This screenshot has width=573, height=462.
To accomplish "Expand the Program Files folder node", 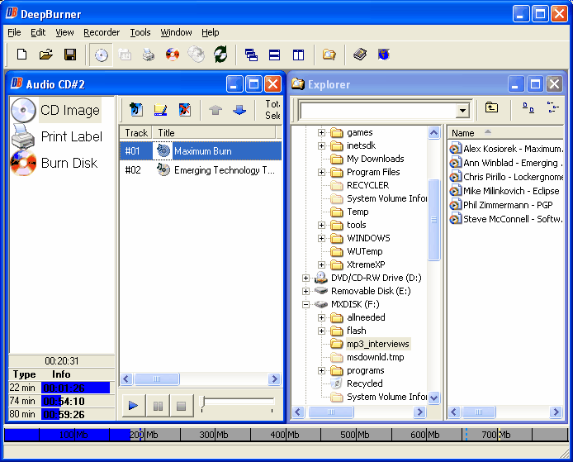I will (x=321, y=172).
